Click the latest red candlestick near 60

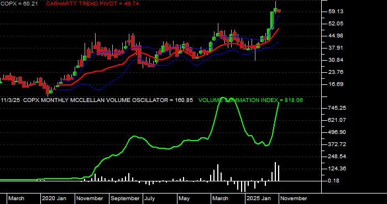click(279, 10)
